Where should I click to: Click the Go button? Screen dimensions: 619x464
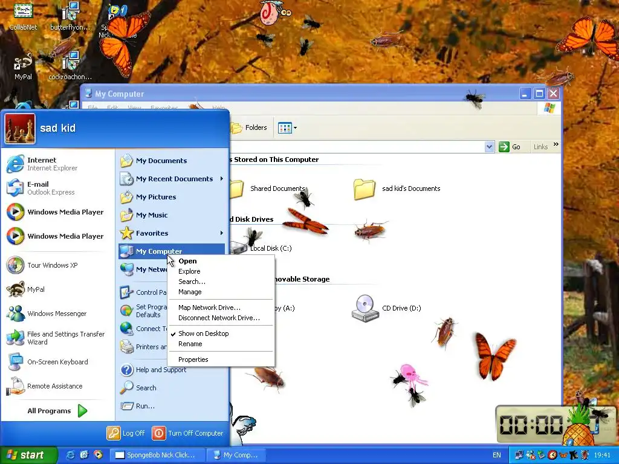[510, 147]
